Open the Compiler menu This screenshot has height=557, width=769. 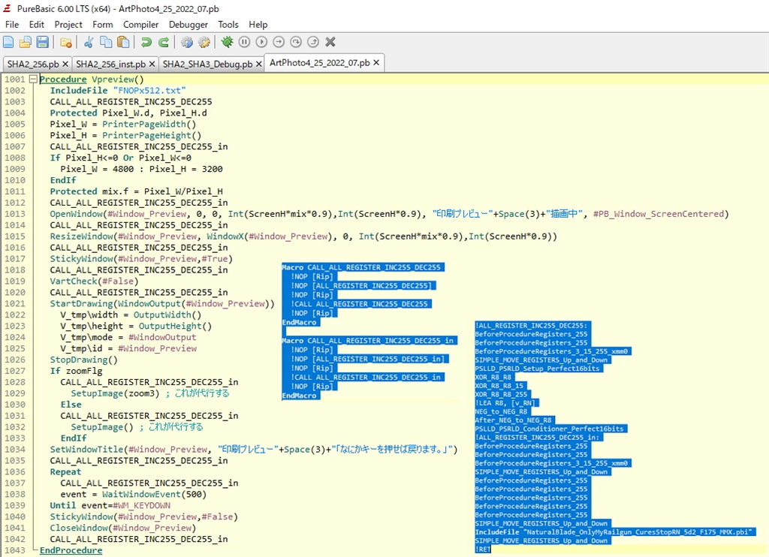pos(140,25)
